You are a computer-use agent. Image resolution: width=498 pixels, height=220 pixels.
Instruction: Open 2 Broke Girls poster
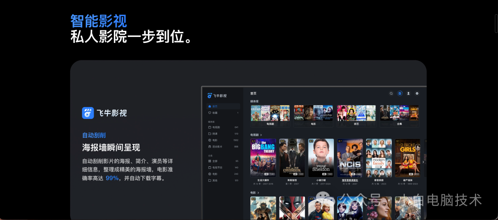[408, 158]
